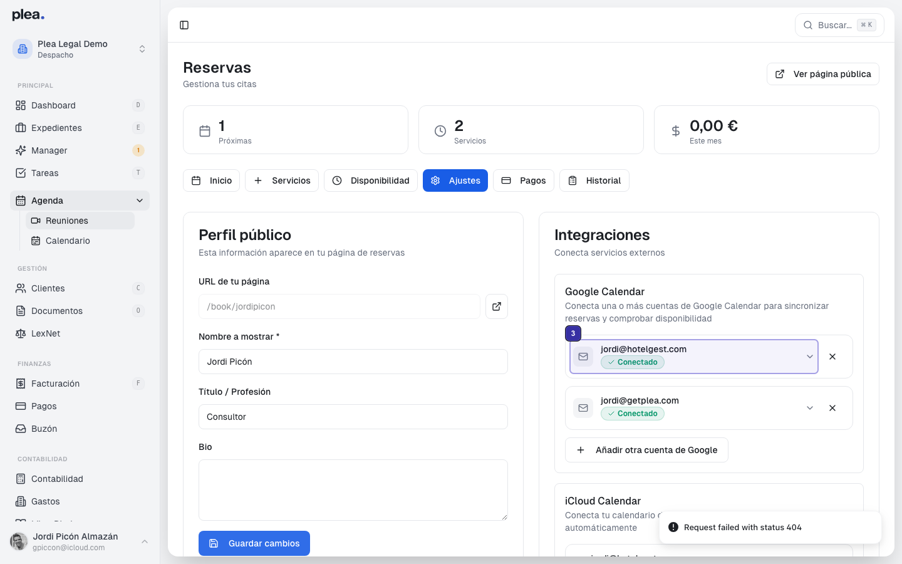Switch to the Ajustes tab
The height and width of the screenshot is (564, 902).
(x=455, y=180)
